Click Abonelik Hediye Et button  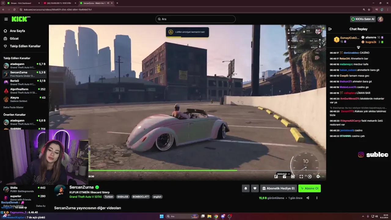pos(278,189)
